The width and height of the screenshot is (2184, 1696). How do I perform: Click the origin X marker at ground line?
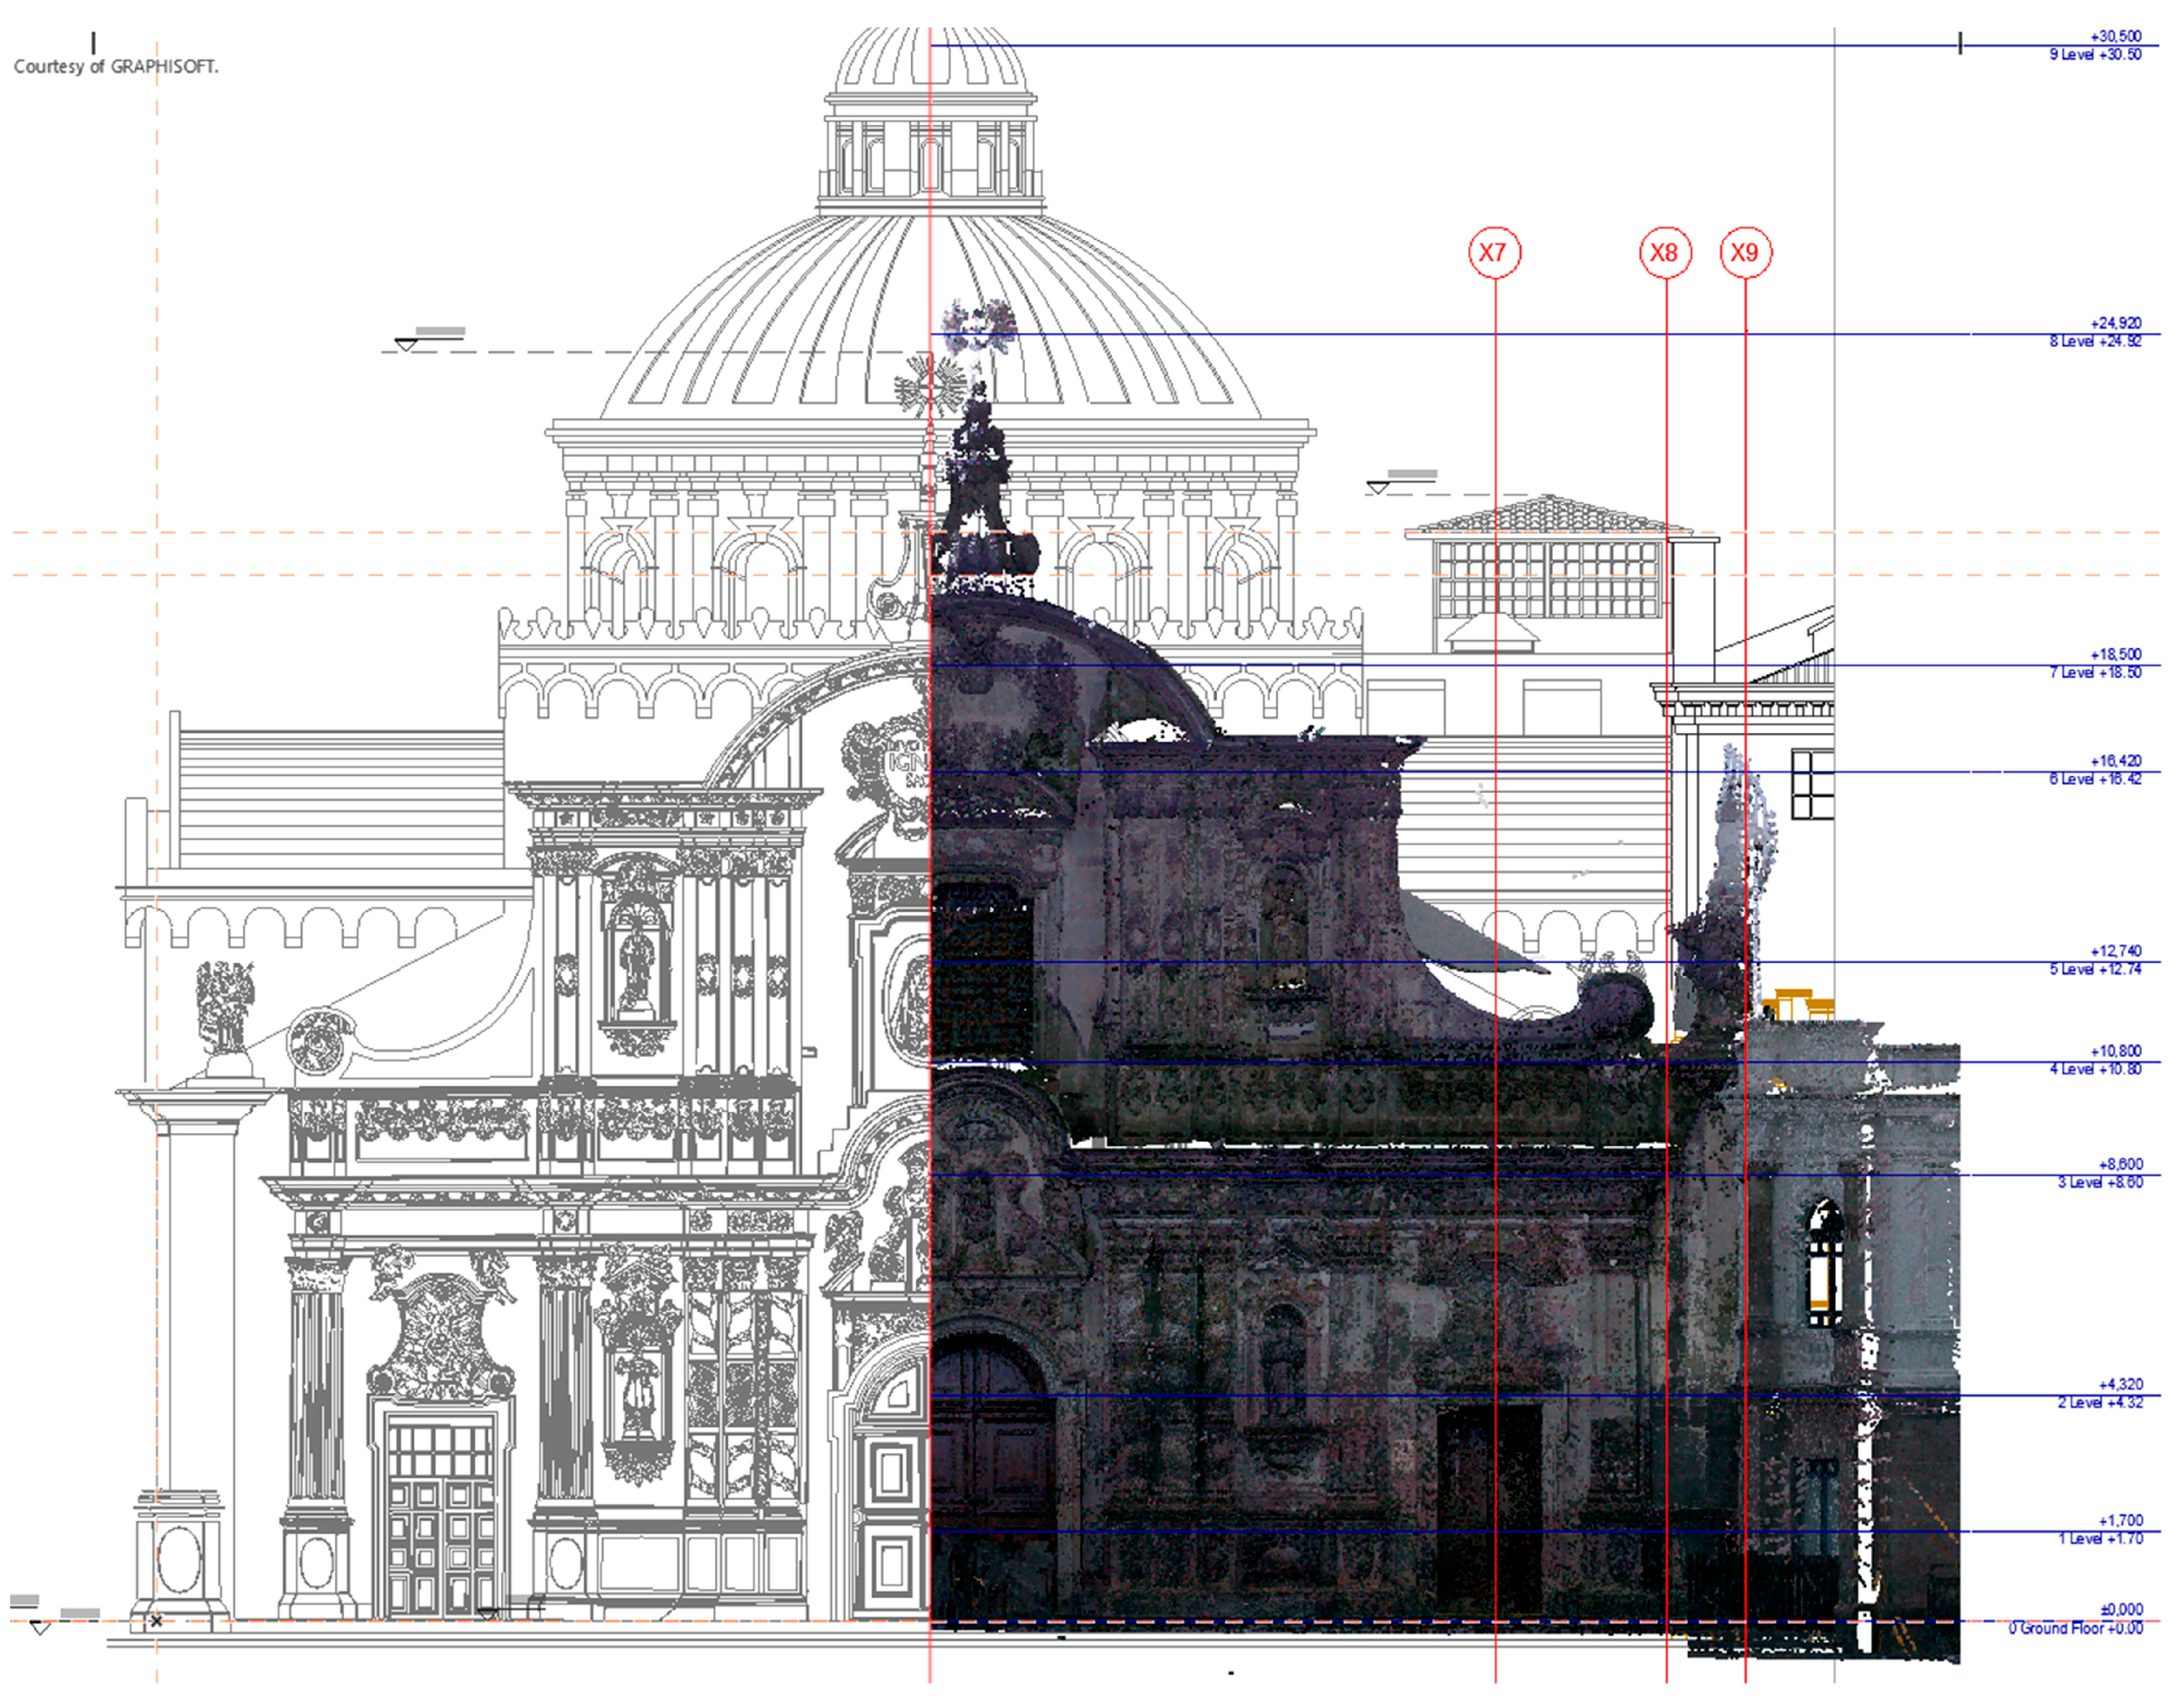(156, 1621)
